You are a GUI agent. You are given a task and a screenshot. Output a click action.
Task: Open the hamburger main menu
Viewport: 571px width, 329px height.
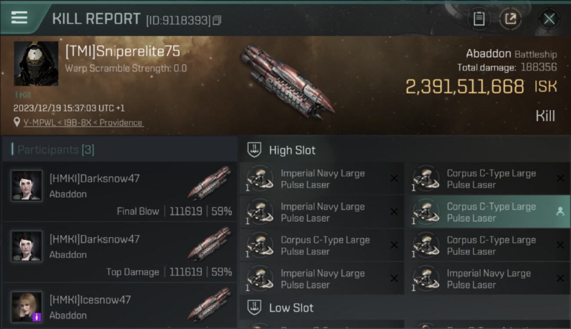pyautogui.click(x=19, y=18)
